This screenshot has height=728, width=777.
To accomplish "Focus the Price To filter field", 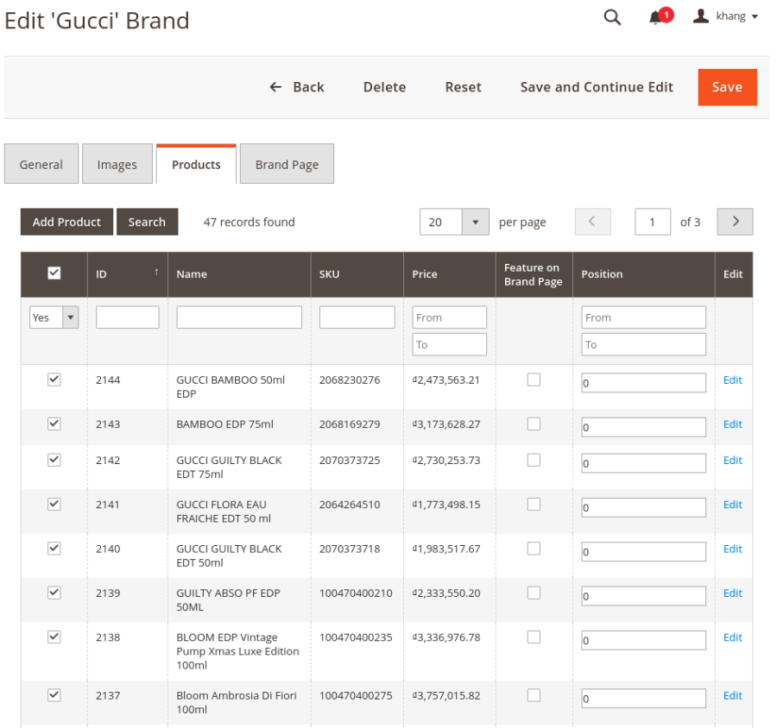I will pos(450,344).
